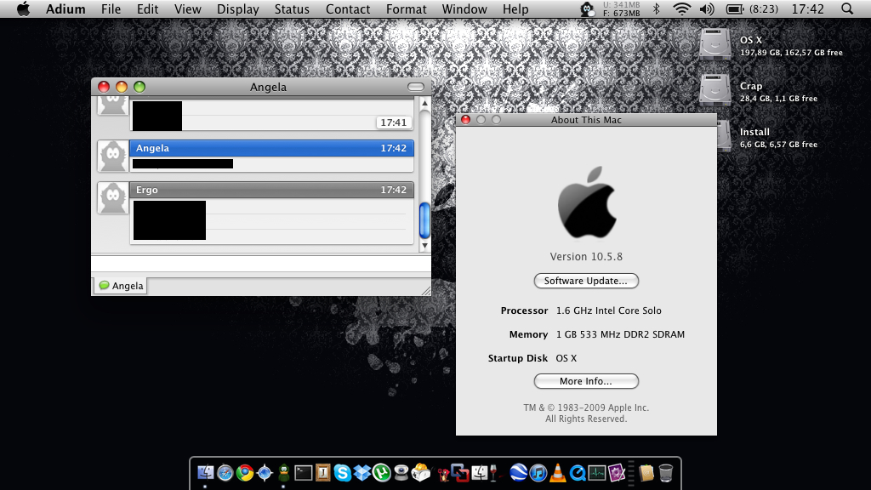This screenshot has width=871, height=490.
Task: Select the Install drive on desktop
Action: [x=724, y=135]
